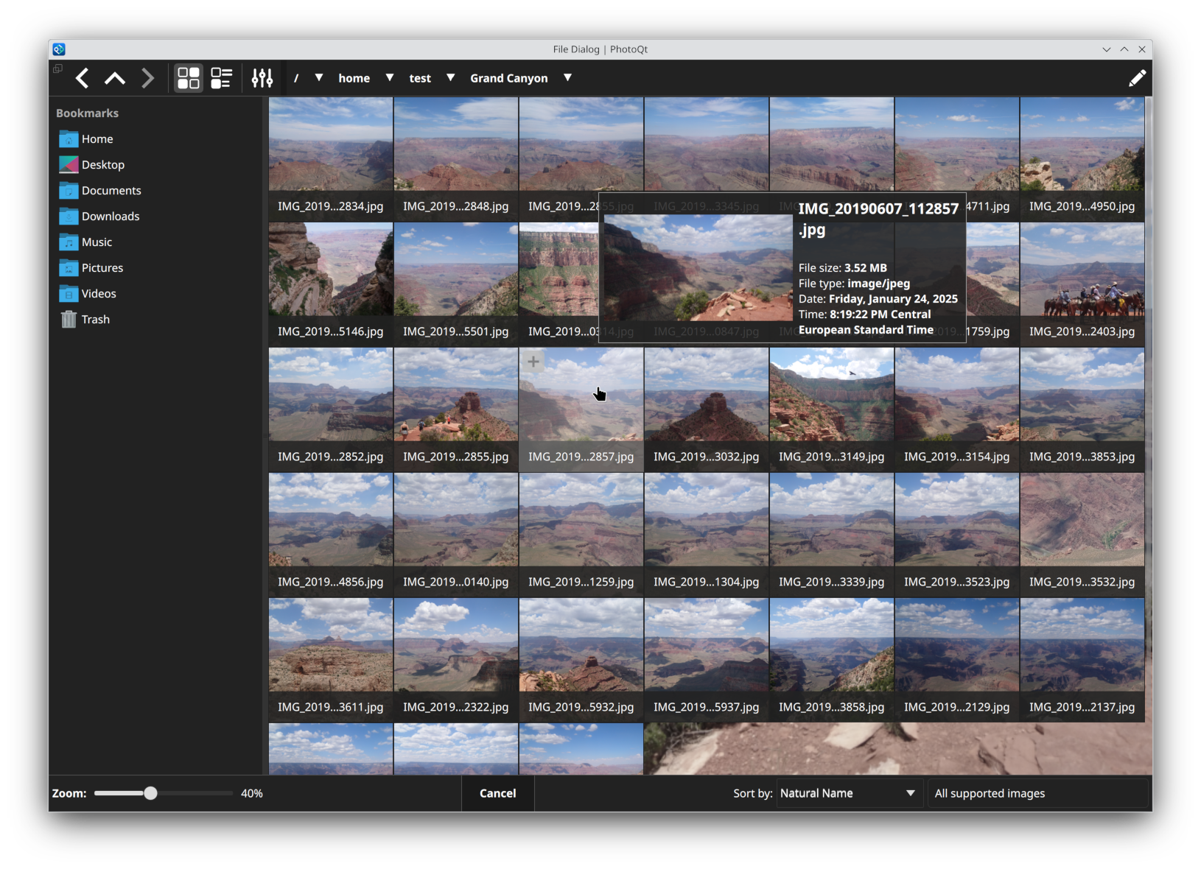1201x869 pixels.
Task: Open the Pictures bookmark
Action: click(102, 268)
